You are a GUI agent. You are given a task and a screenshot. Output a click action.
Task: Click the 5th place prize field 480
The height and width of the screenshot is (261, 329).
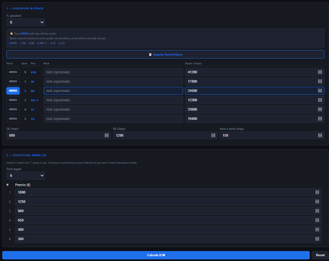(168, 230)
